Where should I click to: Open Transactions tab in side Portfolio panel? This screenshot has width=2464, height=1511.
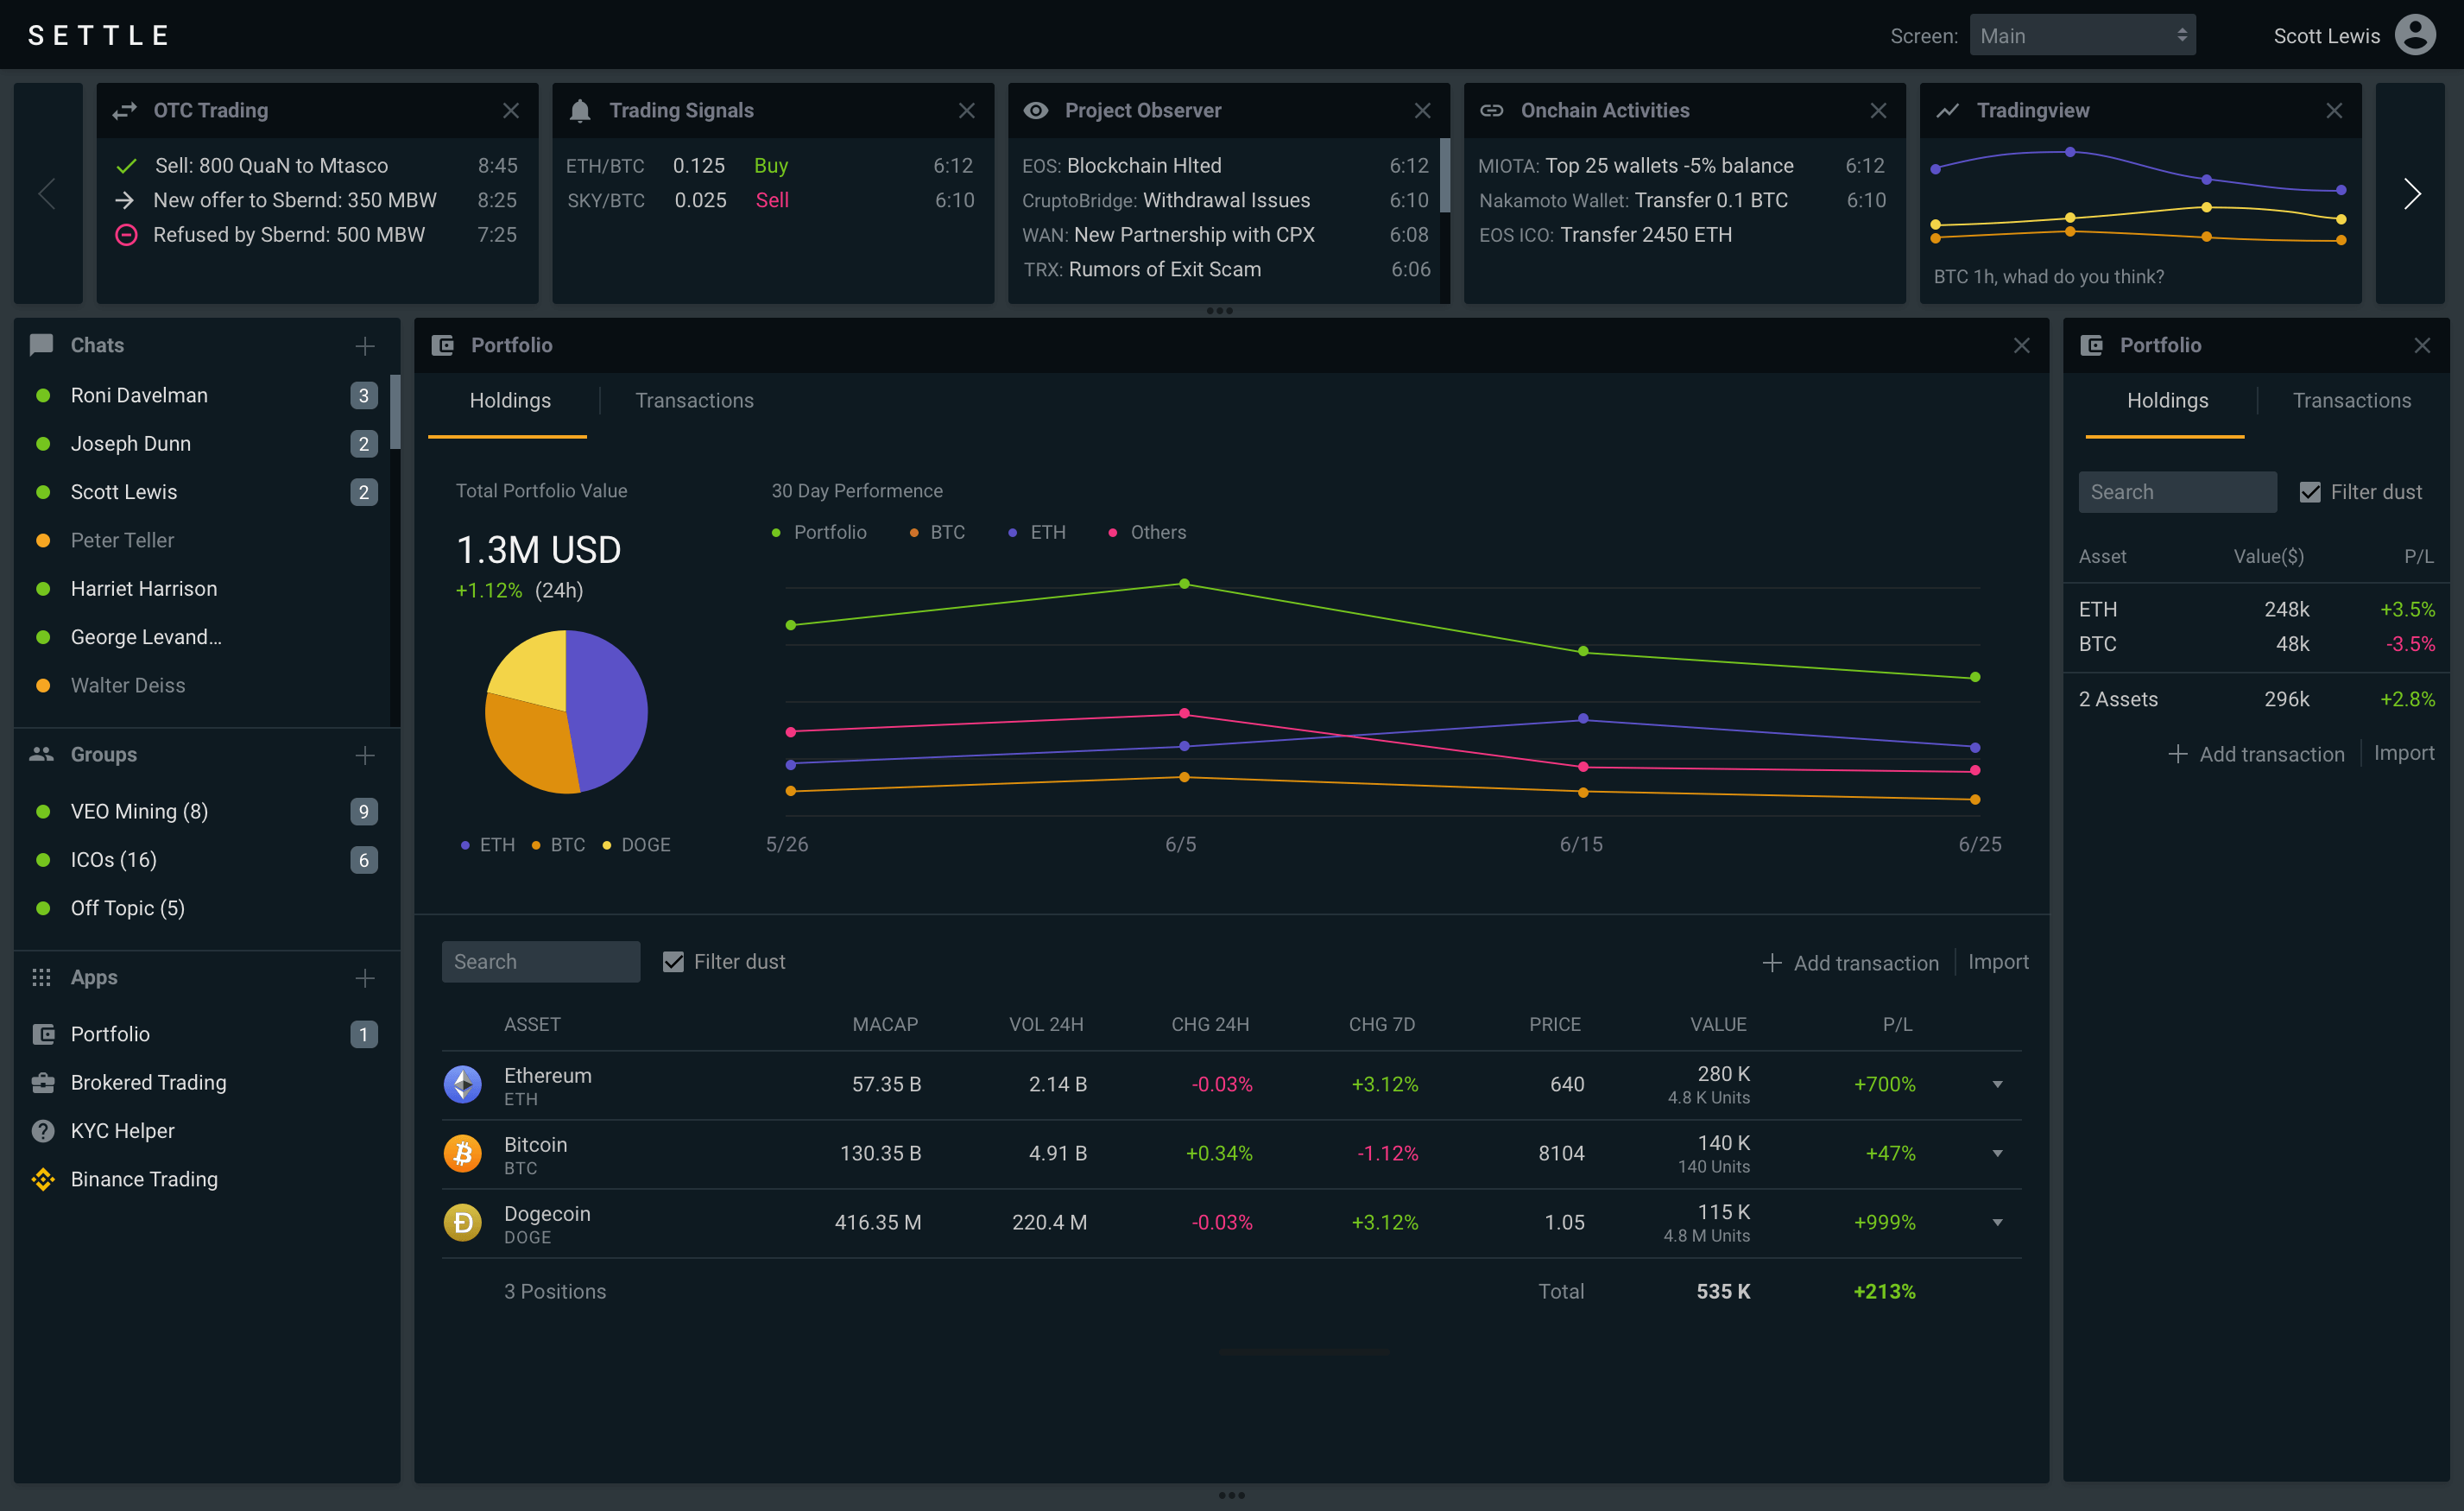(x=2351, y=401)
